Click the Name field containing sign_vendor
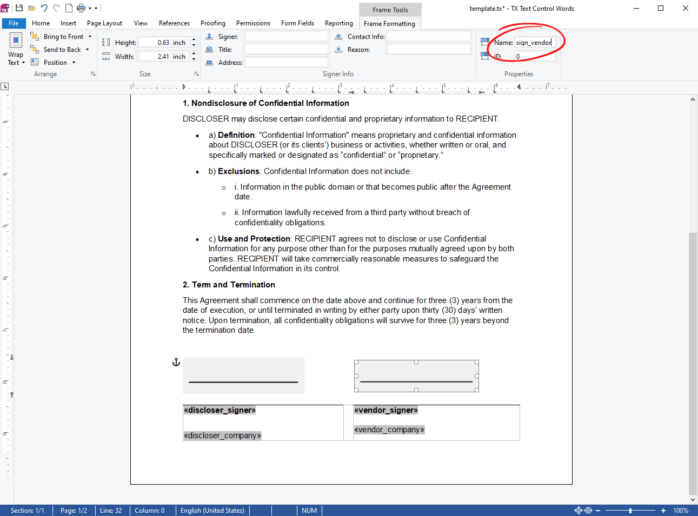This screenshot has height=516, width=698. [x=535, y=42]
